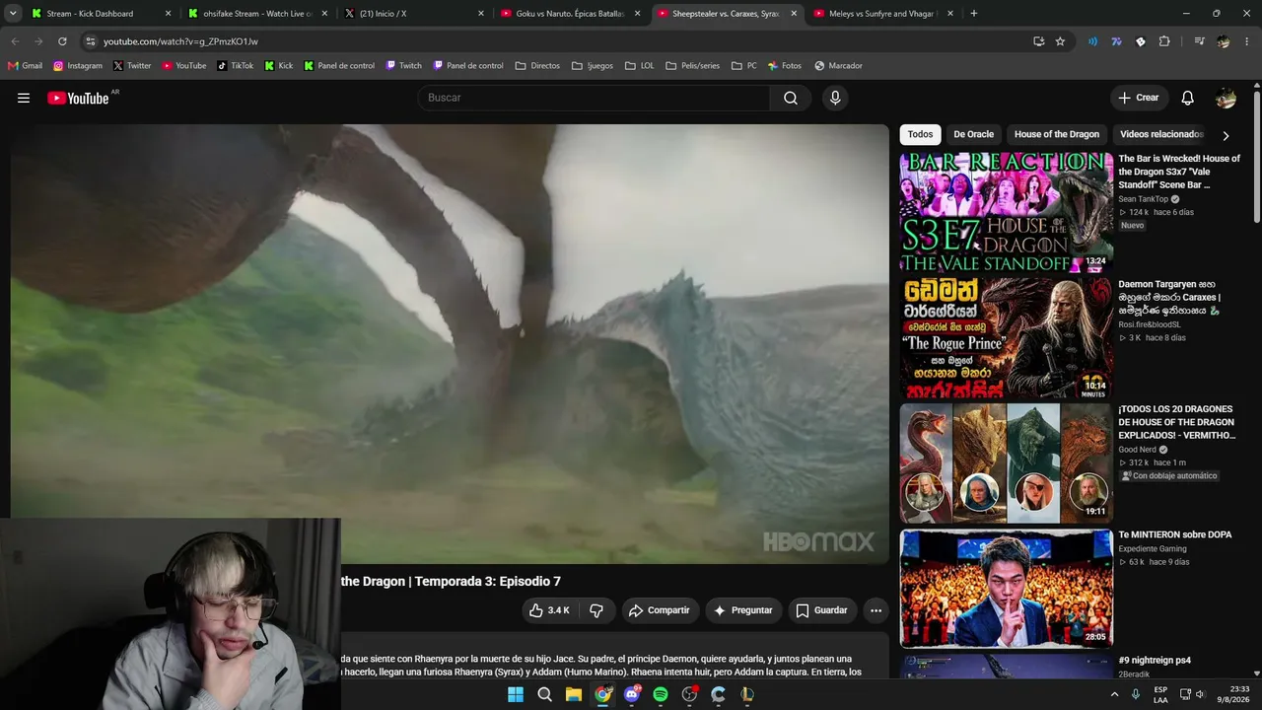Viewport: 1262px width, 710px height.
Task: Click the taskbar volume speaker icon
Action: 1200,694
